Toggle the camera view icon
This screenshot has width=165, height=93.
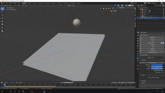tap(104, 9)
